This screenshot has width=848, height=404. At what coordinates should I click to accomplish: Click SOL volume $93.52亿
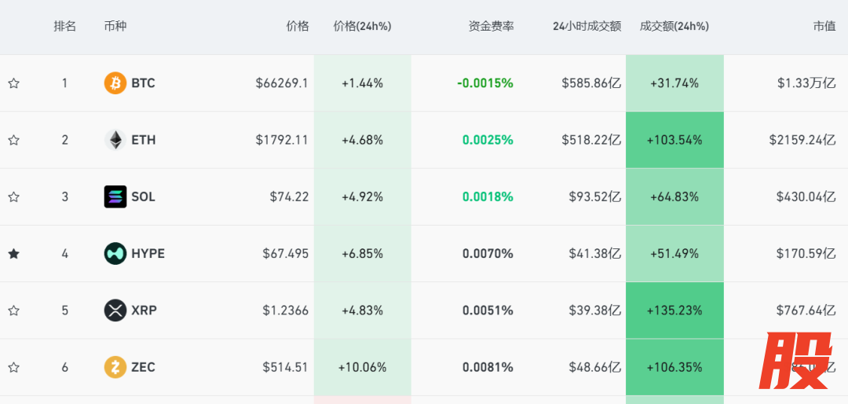pos(595,197)
